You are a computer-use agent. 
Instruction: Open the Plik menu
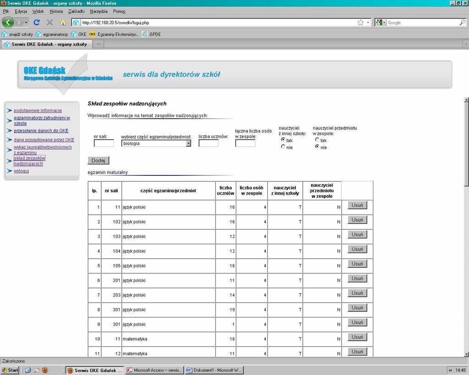[5, 11]
